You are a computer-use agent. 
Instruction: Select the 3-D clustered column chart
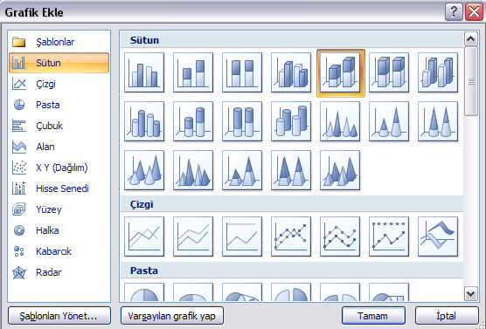pos(291,72)
